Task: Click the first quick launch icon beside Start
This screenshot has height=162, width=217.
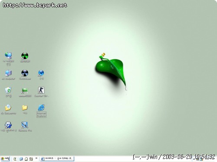Action: 15,159
